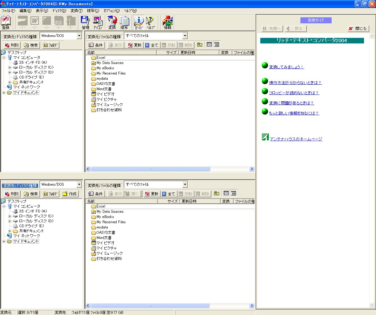Click 検索 in the 変換元 source disk pane
Image resolution: width=376 pixels, height=315 pixels.
(30, 45)
